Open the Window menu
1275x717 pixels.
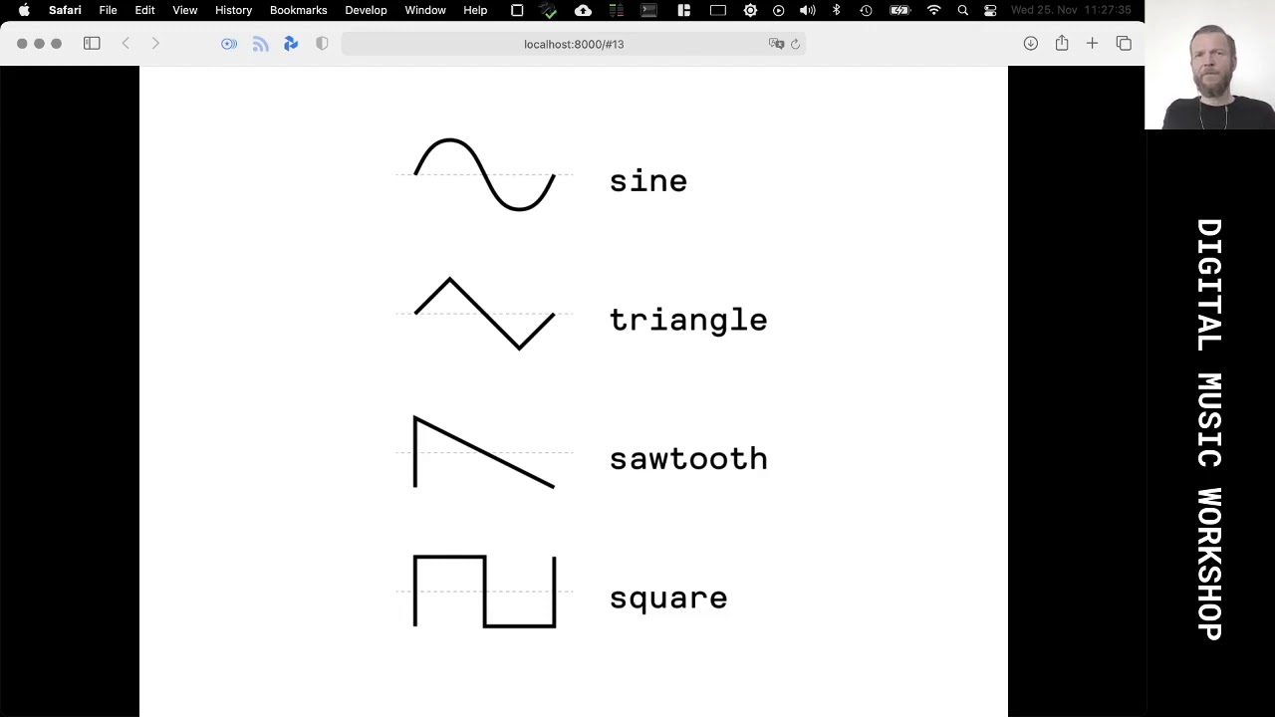425,10
